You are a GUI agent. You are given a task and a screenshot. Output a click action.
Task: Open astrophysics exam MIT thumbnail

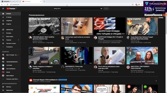[110, 56]
